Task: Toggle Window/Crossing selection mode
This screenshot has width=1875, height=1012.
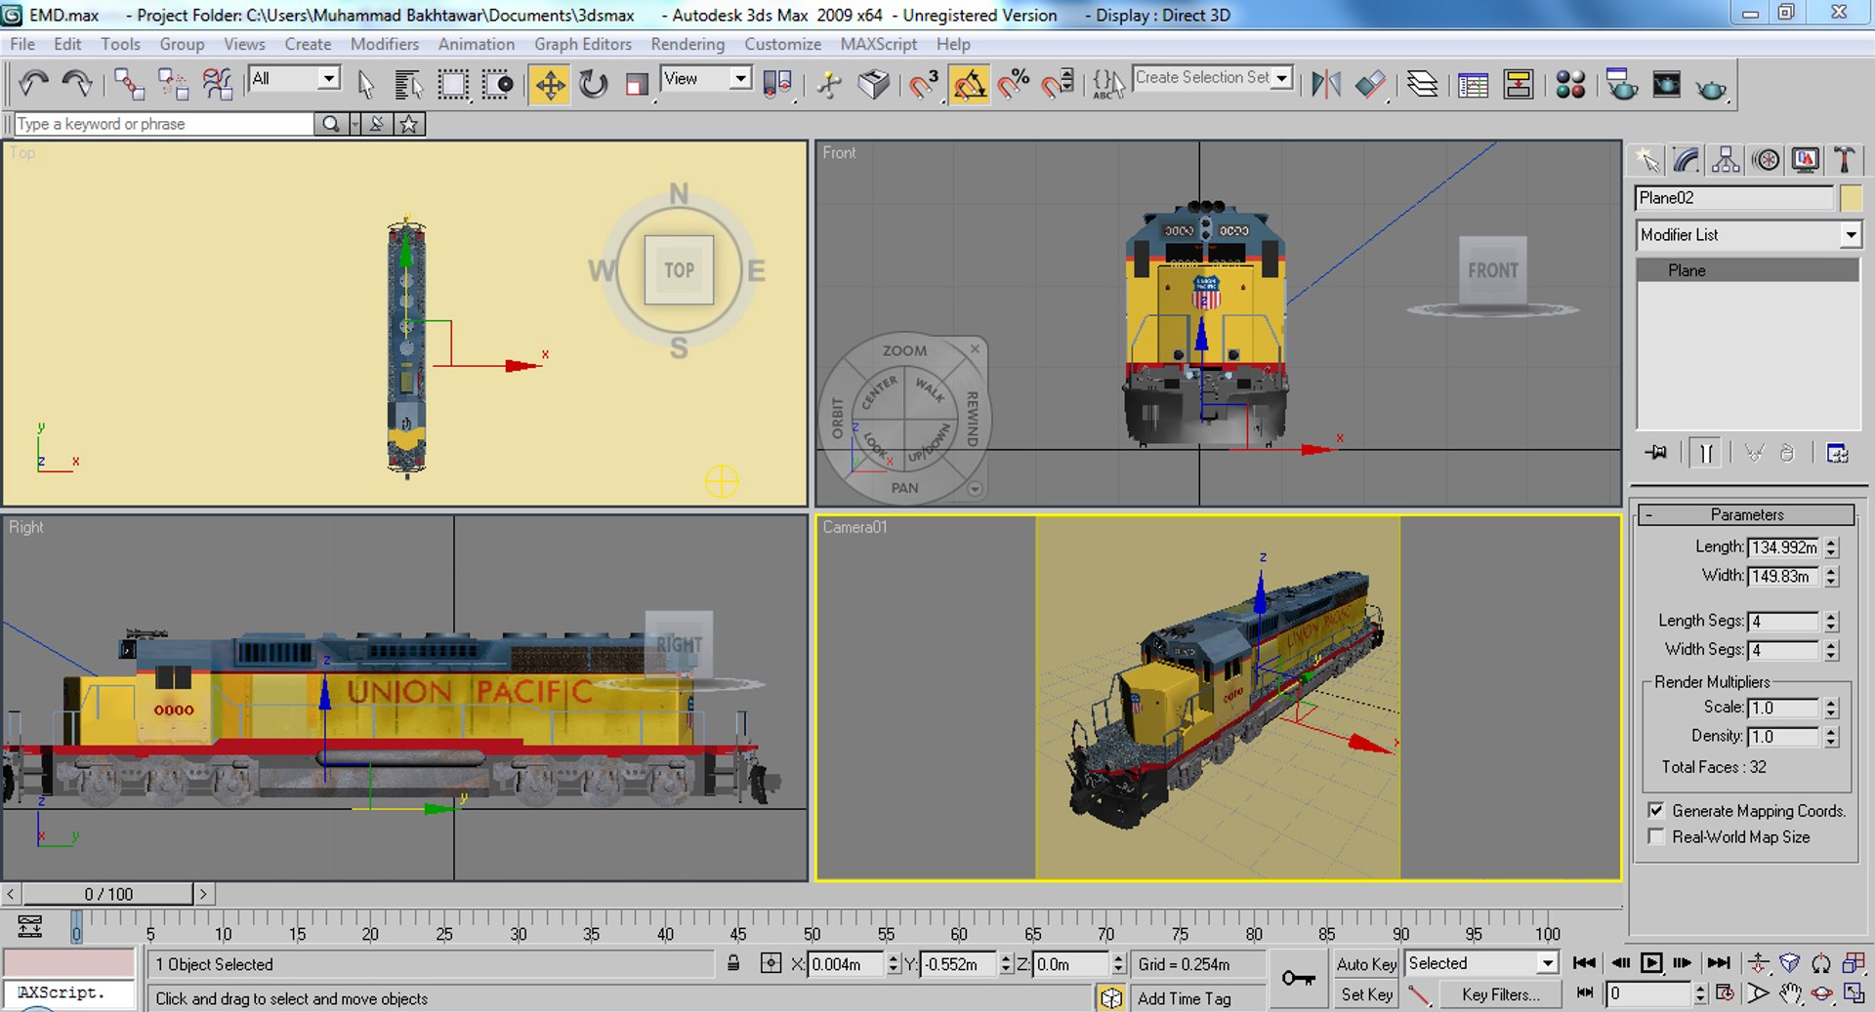Action: 498,85
